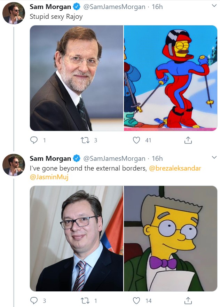Click the Sam Morgan name on second tweet

(50, 158)
